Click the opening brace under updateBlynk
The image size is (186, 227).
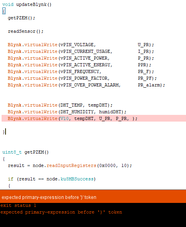(4, 11)
